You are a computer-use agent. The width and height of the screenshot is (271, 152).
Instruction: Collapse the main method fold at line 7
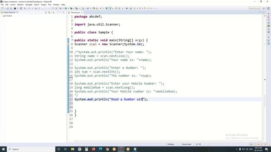[x=74, y=40]
